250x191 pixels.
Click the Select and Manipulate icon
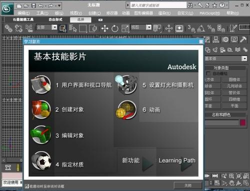pyautogui.click(x=169, y=28)
